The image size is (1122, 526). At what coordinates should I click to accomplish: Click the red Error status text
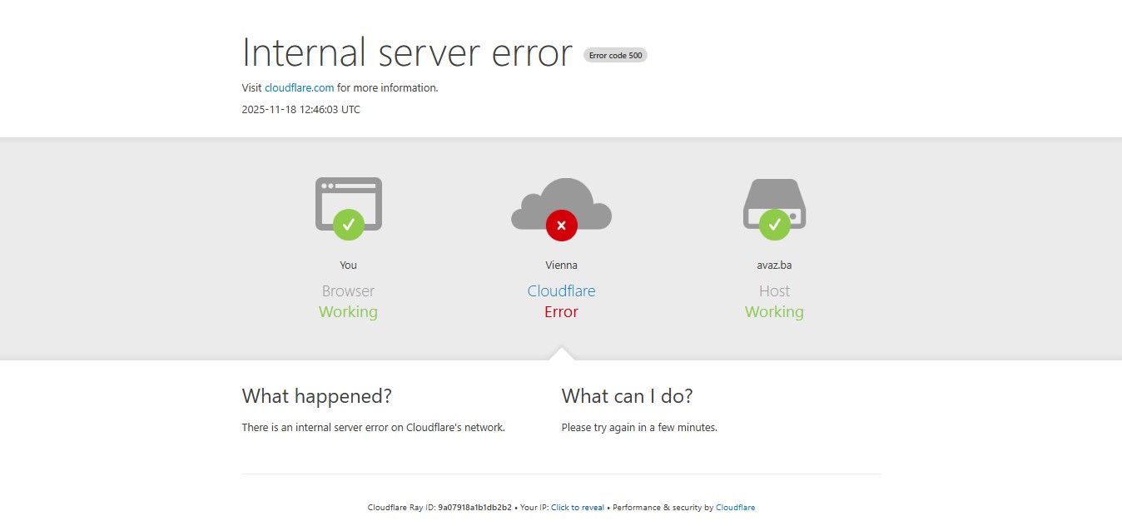tap(561, 312)
